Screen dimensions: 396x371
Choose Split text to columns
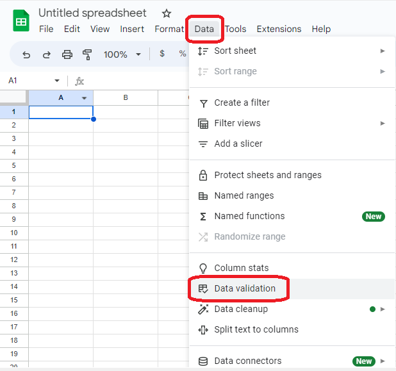click(x=292, y=329)
